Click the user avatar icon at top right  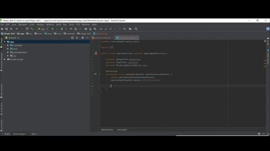268,29
